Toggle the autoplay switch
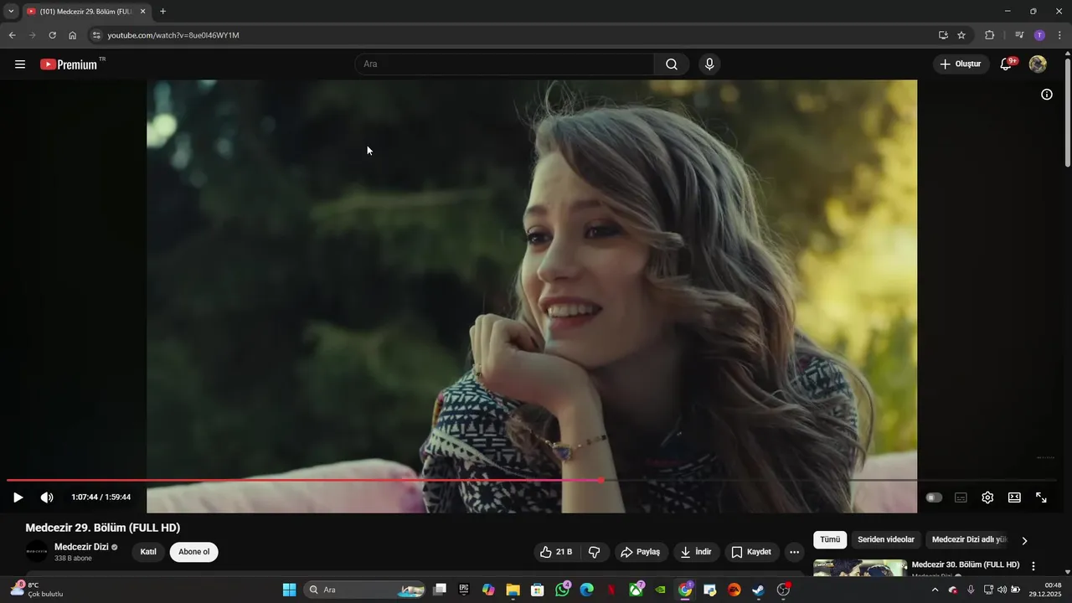 [x=934, y=497]
